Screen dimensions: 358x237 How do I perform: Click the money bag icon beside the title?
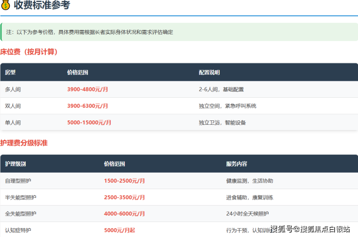click(x=6, y=6)
